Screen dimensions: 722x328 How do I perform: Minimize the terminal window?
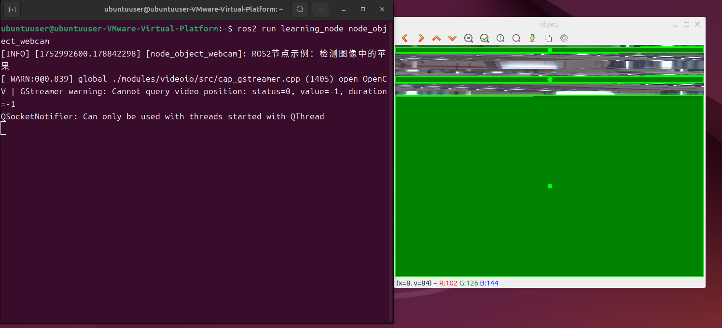344,9
